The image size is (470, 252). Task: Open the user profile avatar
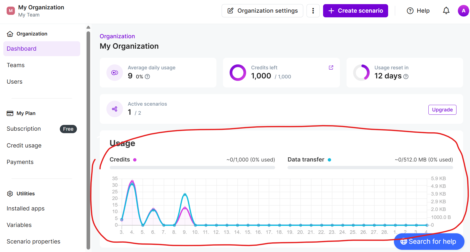463,11
